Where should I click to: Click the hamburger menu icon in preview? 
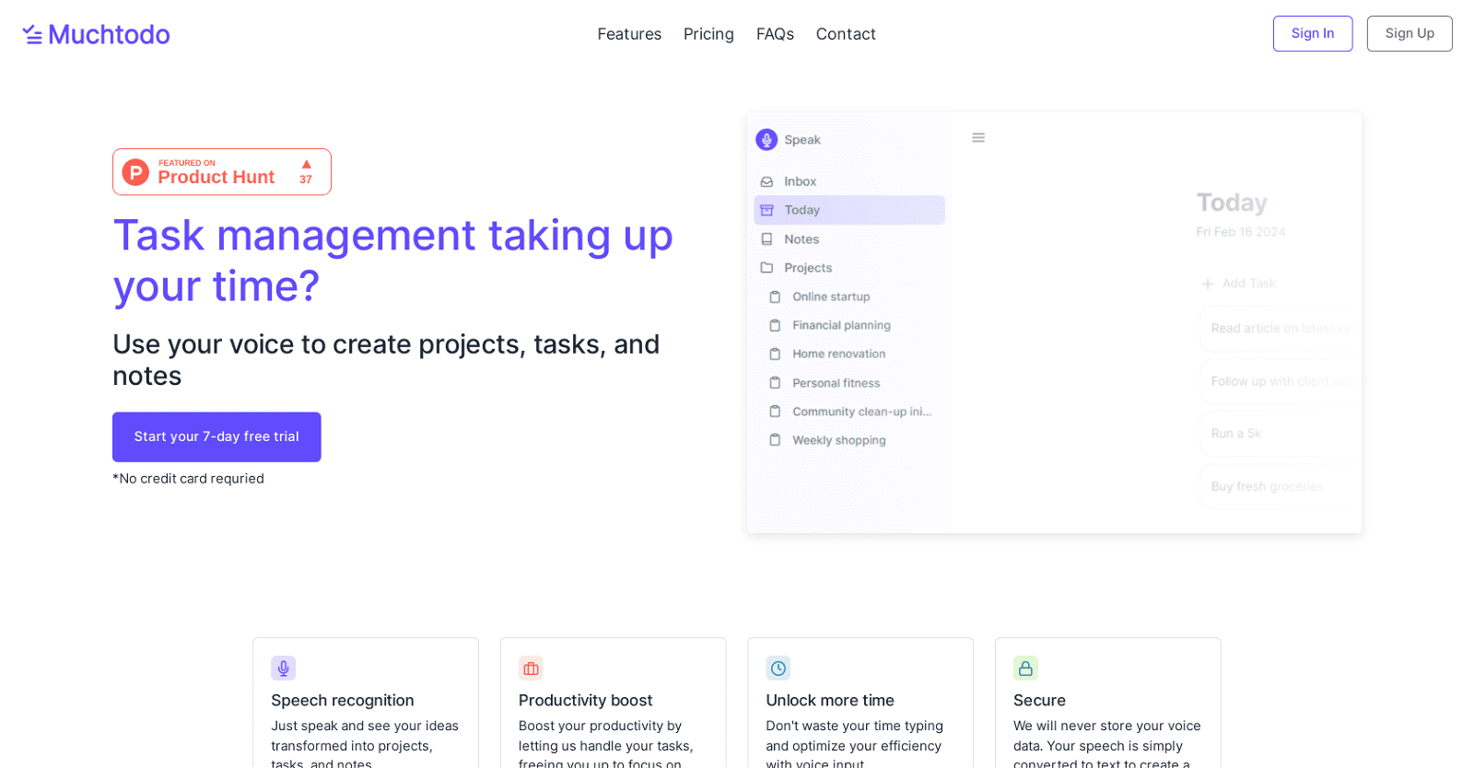978,138
